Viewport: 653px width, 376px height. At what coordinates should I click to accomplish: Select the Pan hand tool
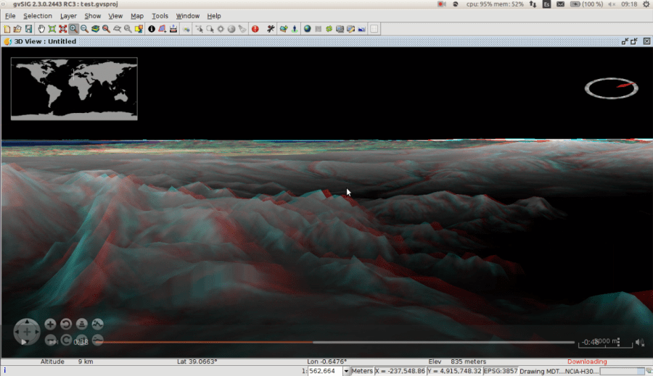coord(41,29)
